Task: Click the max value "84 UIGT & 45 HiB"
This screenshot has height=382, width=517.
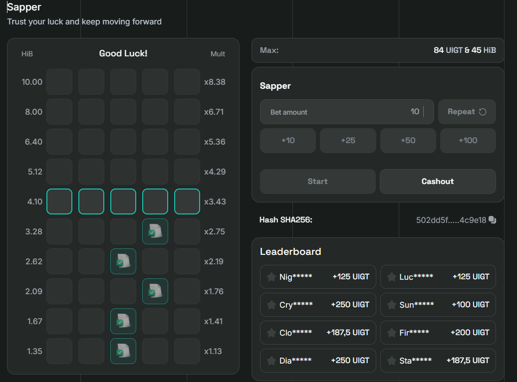Action: click(465, 50)
